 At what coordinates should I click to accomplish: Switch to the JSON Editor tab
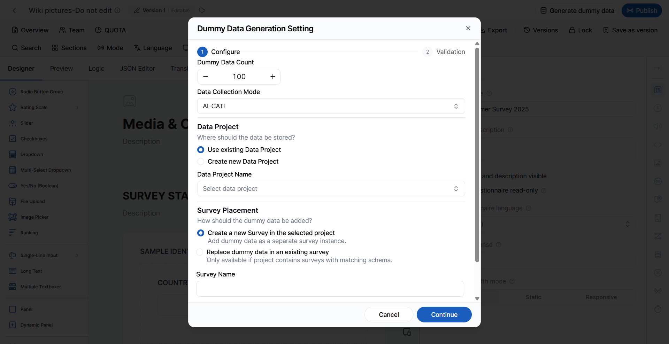click(x=138, y=69)
